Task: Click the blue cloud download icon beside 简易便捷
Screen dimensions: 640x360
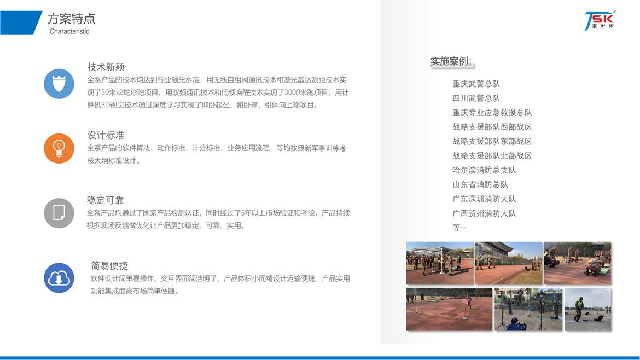Action: coord(59,278)
